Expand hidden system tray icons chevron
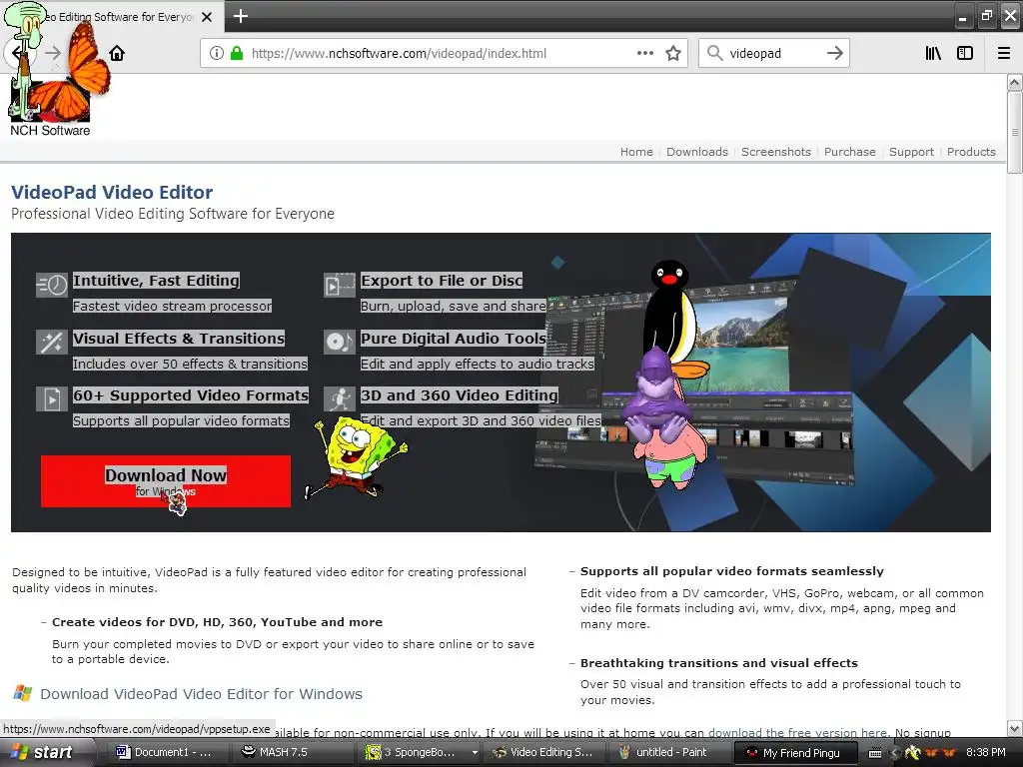The width and height of the screenshot is (1023, 767). 894,753
